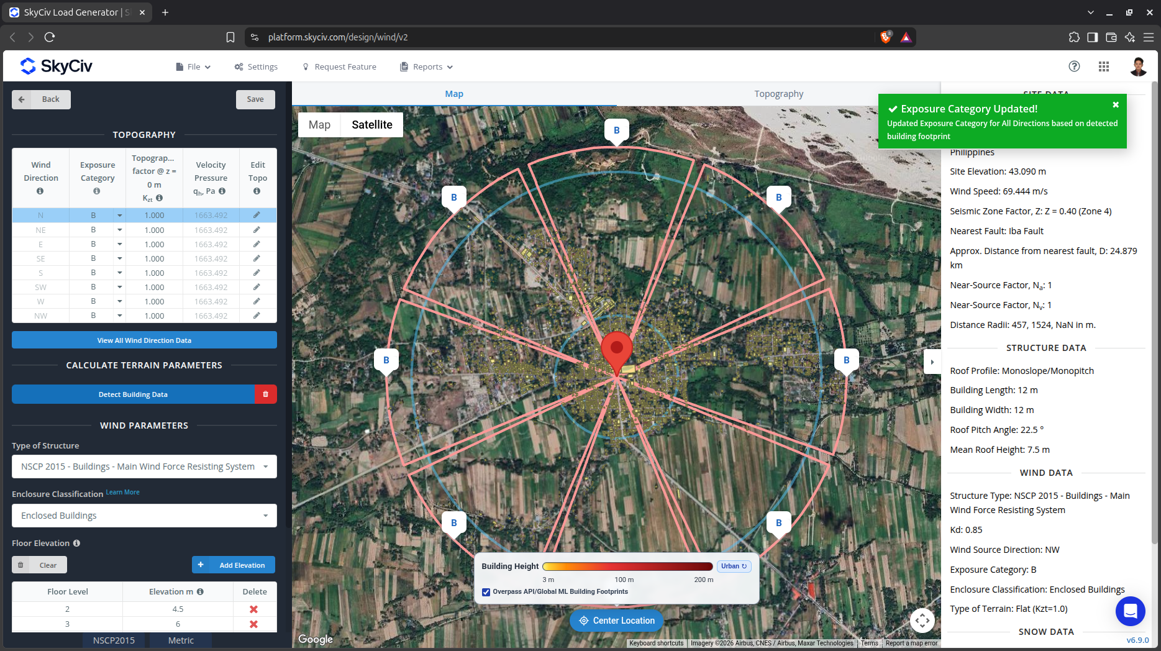Open exposure category dropdown for SE
This screenshot has height=651, width=1161.
click(119, 258)
